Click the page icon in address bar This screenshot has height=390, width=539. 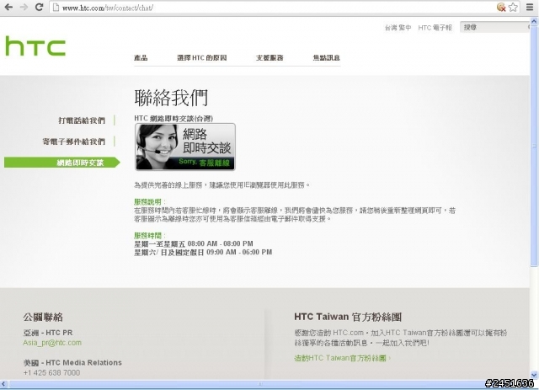pos(56,8)
